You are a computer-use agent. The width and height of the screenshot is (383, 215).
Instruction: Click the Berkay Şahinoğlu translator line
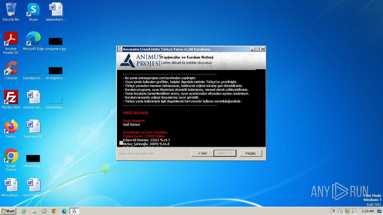(146, 144)
